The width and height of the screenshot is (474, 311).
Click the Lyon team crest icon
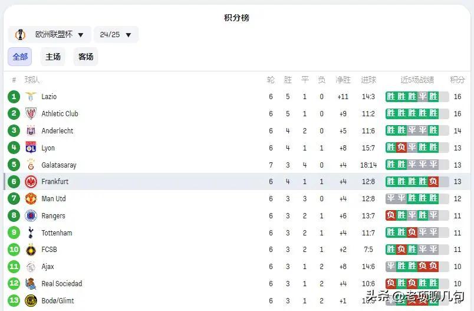pos(31,148)
